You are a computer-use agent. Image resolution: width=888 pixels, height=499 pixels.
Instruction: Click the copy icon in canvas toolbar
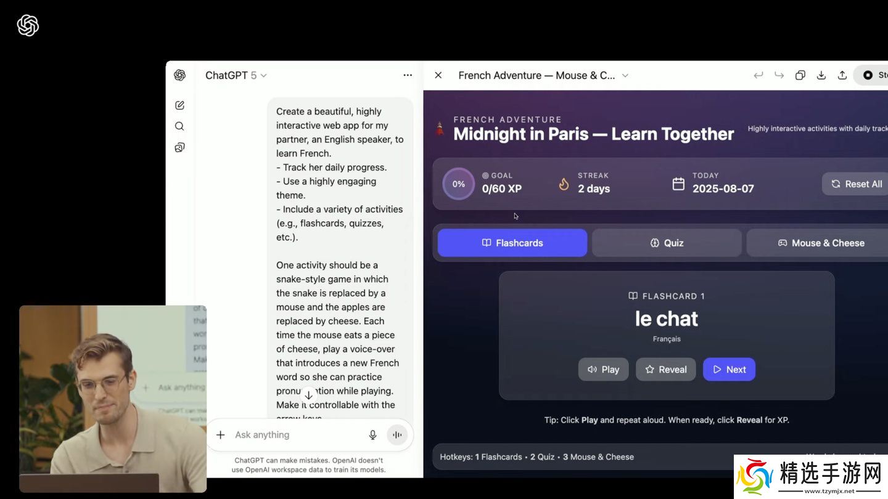(800, 75)
